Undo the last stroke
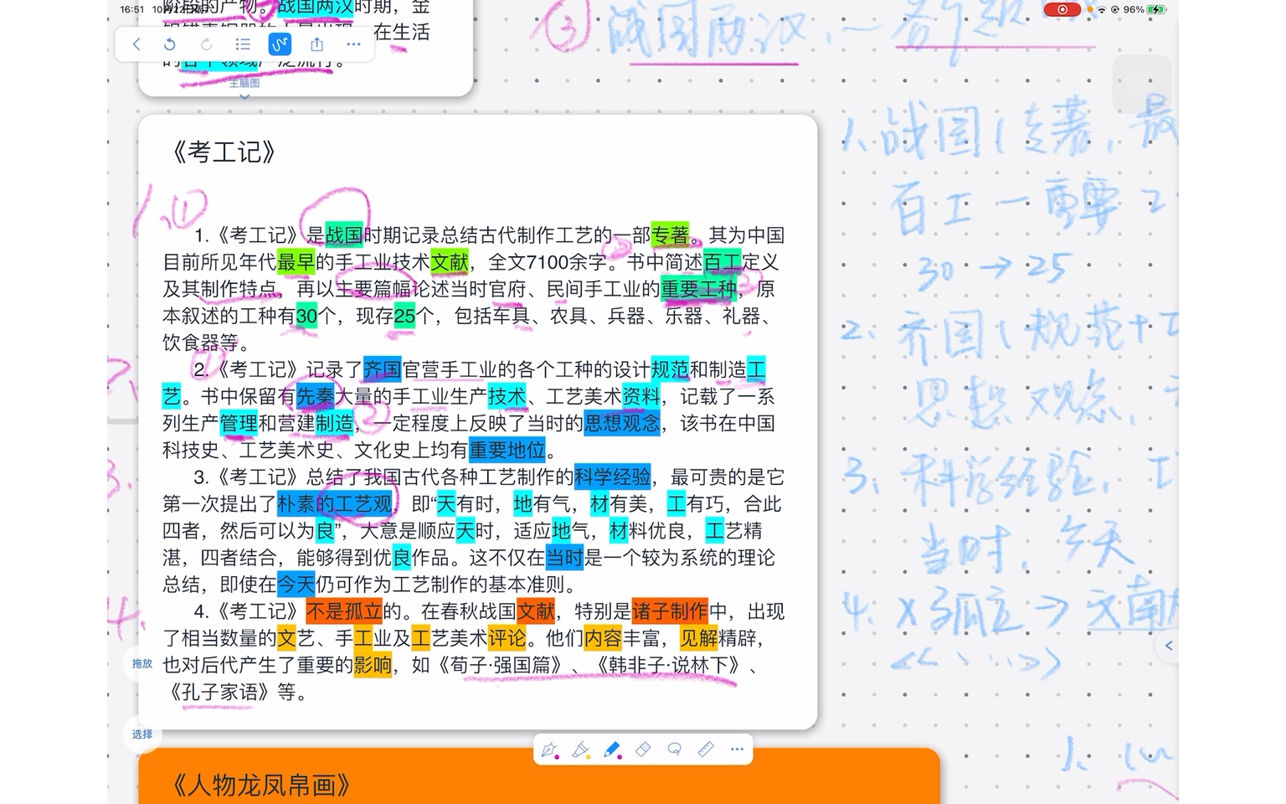Viewport: 1286px width, 804px height. click(170, 44)
